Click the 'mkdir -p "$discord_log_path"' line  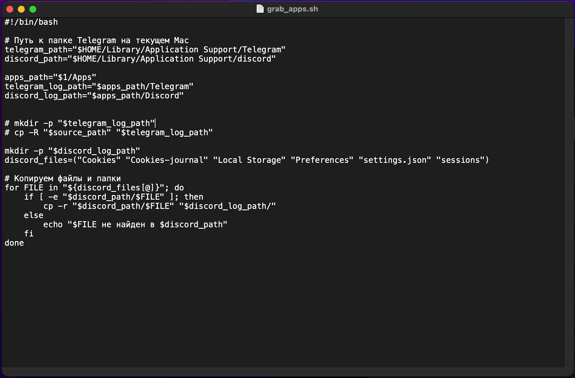pos(72,151)
